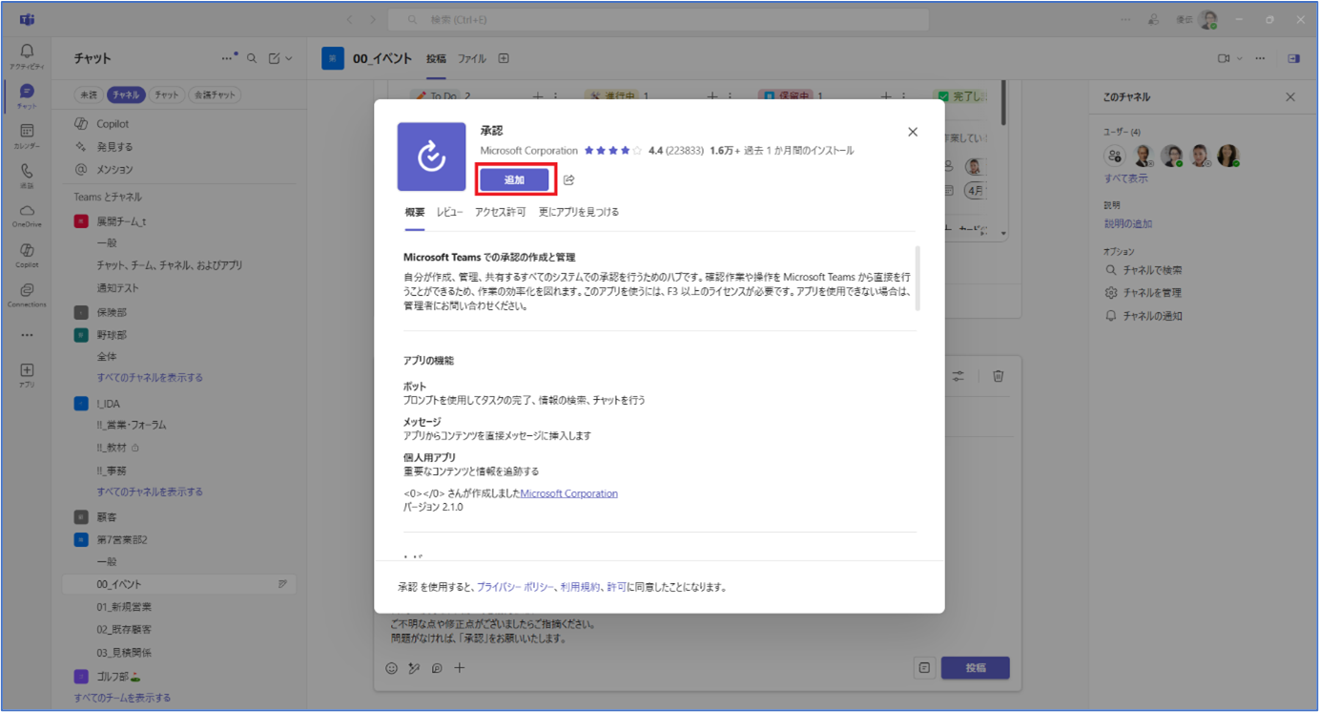The height and width of the screenshot is (712, 1319).
Task: Click the 4.4 star rating
Action: (x=613, y=151)
